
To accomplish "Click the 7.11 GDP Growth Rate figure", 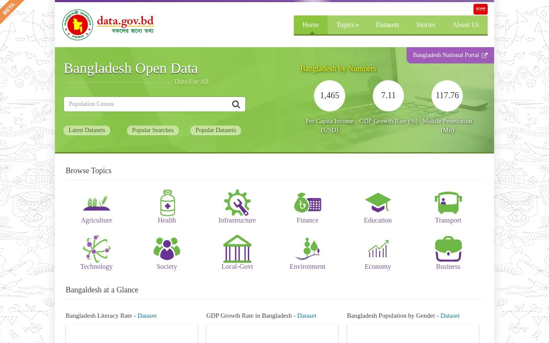I will (388, 96).
